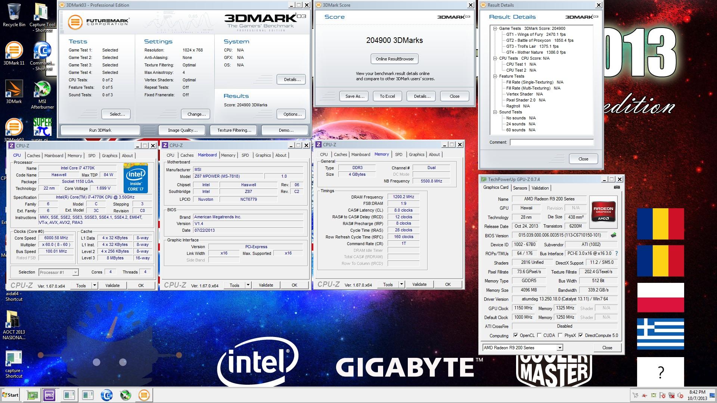This screenshot has height=403, width=717.
Task: Click Image Quality... button
Action: click(183, 130)
